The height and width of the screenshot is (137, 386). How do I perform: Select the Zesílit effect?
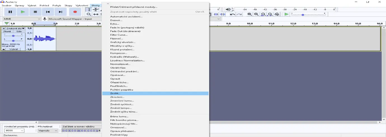click(x=155, y=93)
